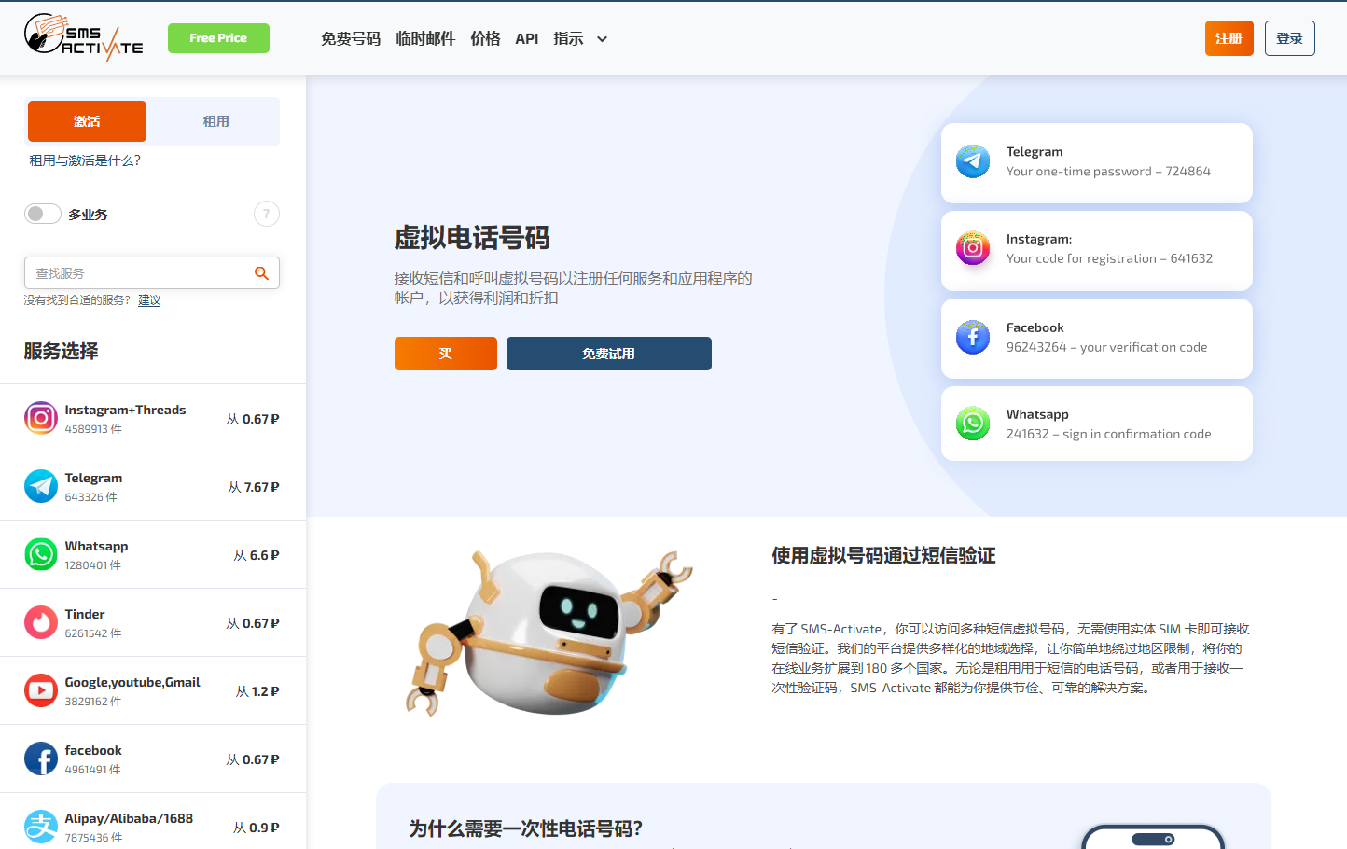Toggle the 多业务 multi-service switch
The image size is (1347, 849).
tap(43, 214)
